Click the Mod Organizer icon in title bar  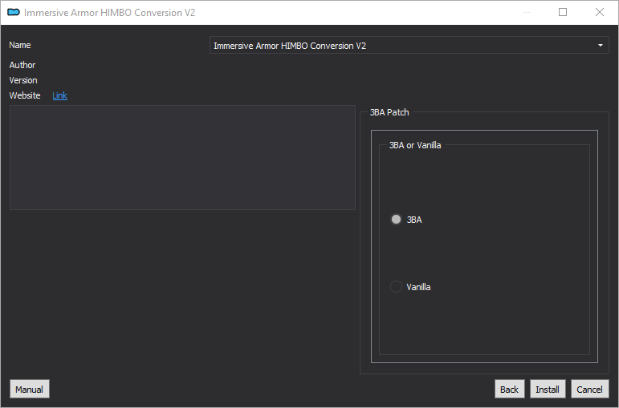point(13,13)
